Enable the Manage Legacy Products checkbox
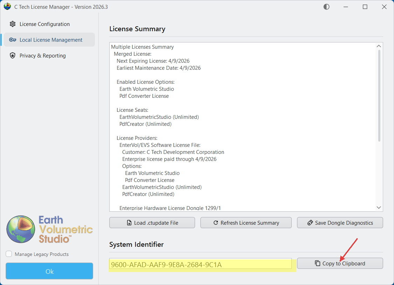394x285 pixels. pyautogui.click(x=8, y=254)
